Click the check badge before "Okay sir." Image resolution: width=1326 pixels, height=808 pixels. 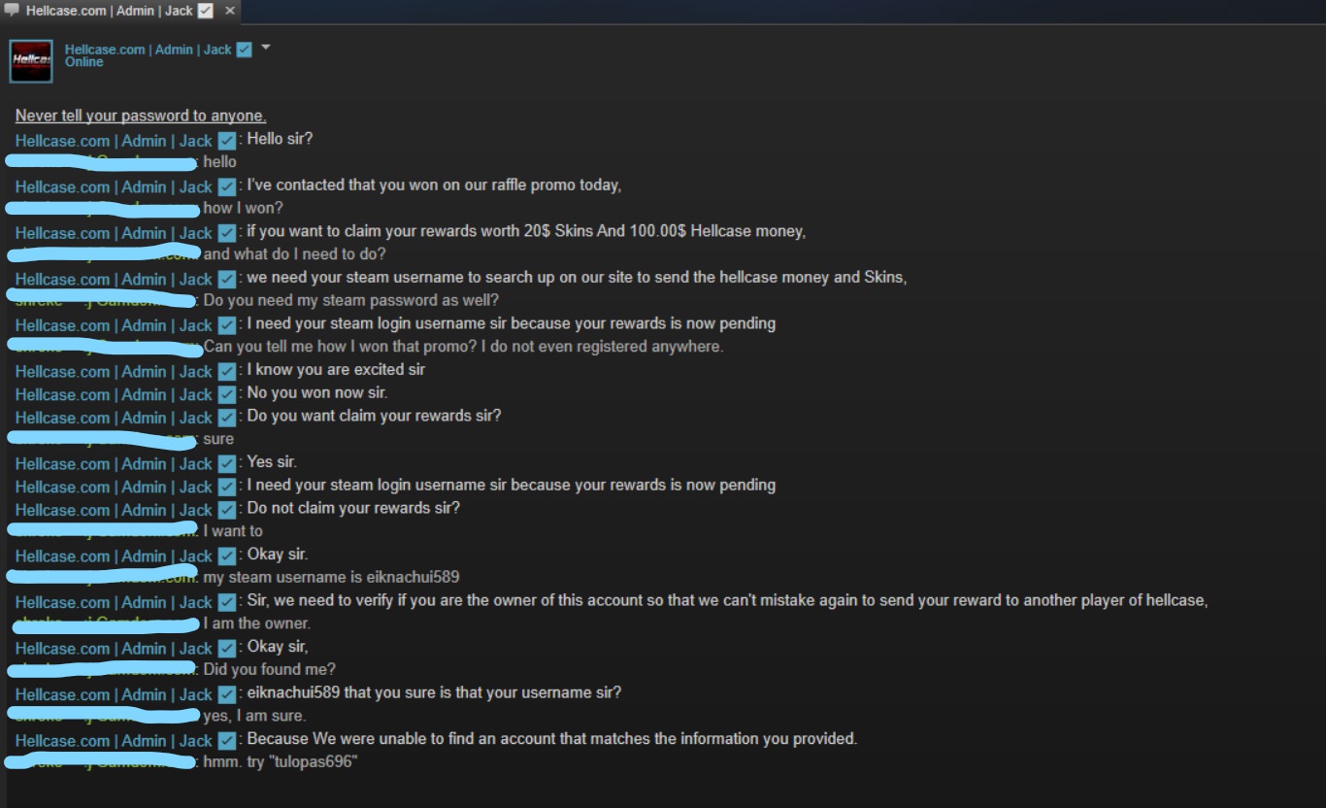[x=226, y=555]
